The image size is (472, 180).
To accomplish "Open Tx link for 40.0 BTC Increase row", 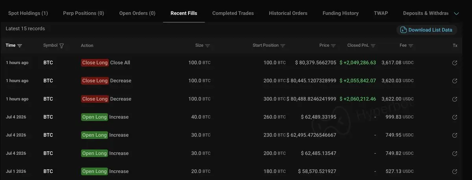I will point(455,117).
